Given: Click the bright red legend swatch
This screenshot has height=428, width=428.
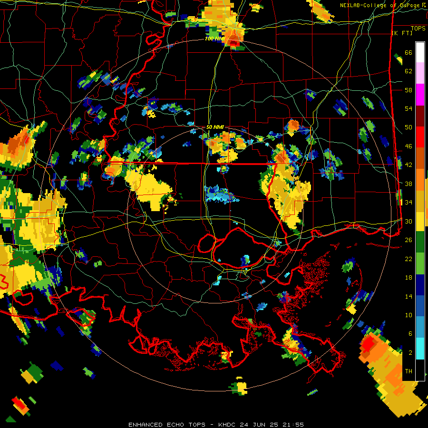Looking at the screenshot, I should click(420, 137).
